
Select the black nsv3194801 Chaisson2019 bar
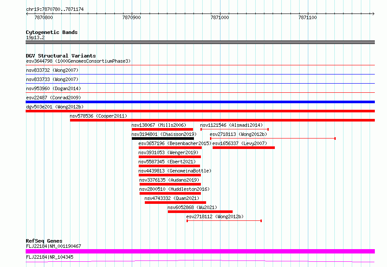click(163, 139)
